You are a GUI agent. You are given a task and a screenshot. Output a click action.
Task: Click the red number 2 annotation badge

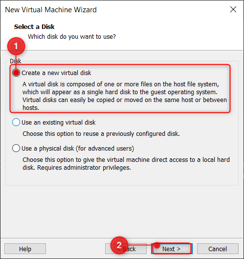point(119,245)
